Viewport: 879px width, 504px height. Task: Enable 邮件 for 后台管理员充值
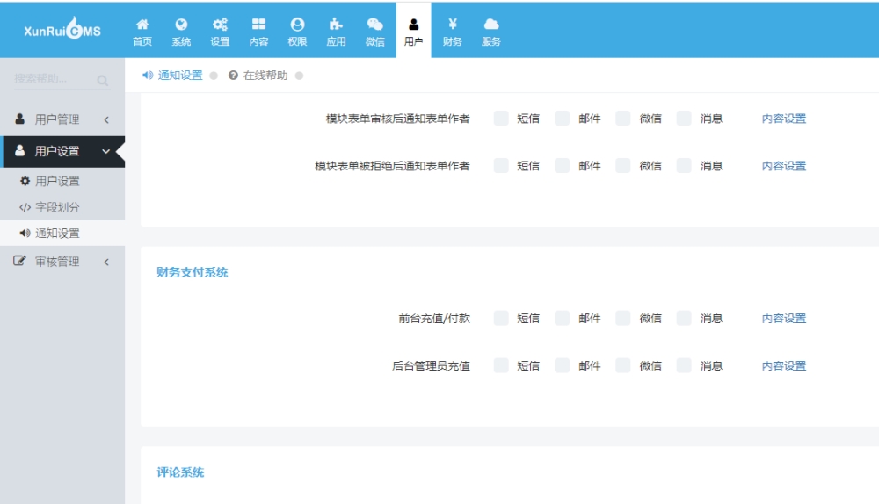click(x=563, y=365)
